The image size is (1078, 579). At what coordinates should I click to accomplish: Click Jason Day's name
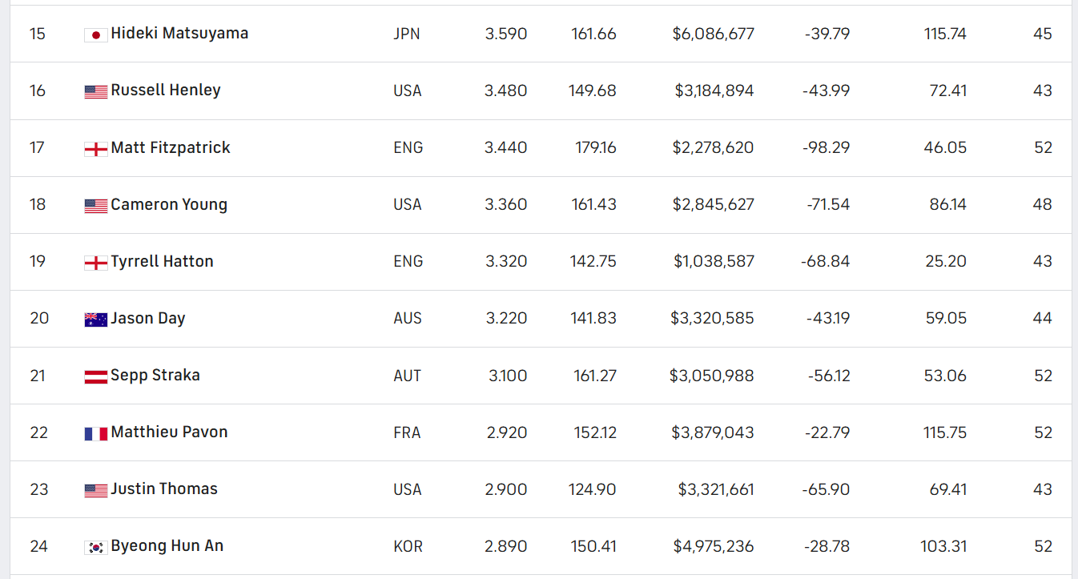(148, 318)
